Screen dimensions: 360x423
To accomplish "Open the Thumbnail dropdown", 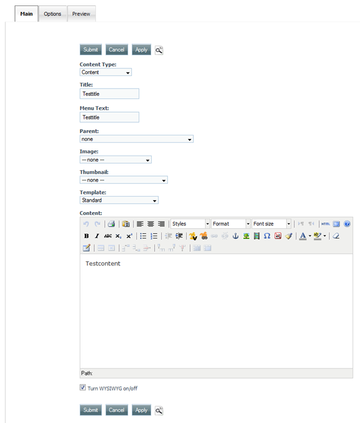I will 124,180.
